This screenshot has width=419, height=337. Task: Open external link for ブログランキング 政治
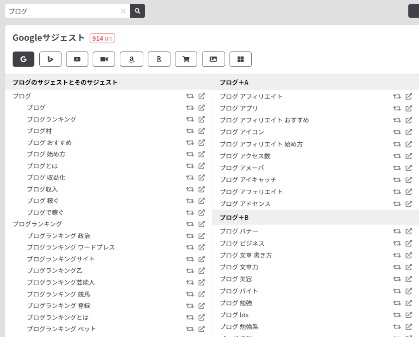point(201,236)
